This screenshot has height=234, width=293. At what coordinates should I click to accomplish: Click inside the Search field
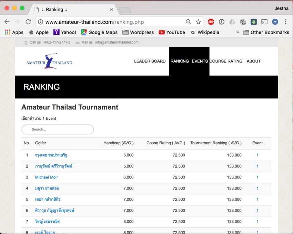[x=57, y=129]
